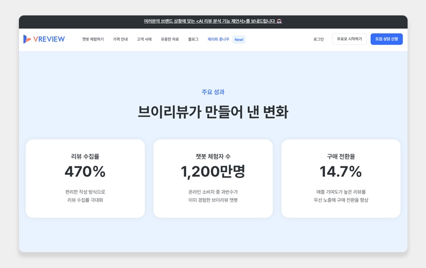Click the 챗봇 체험자 수 card title

(213, 156)
